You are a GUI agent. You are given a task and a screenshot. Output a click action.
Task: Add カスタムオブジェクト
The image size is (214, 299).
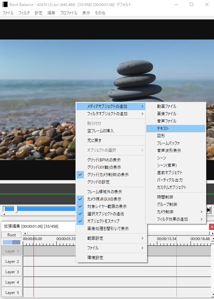coord(176,187)
